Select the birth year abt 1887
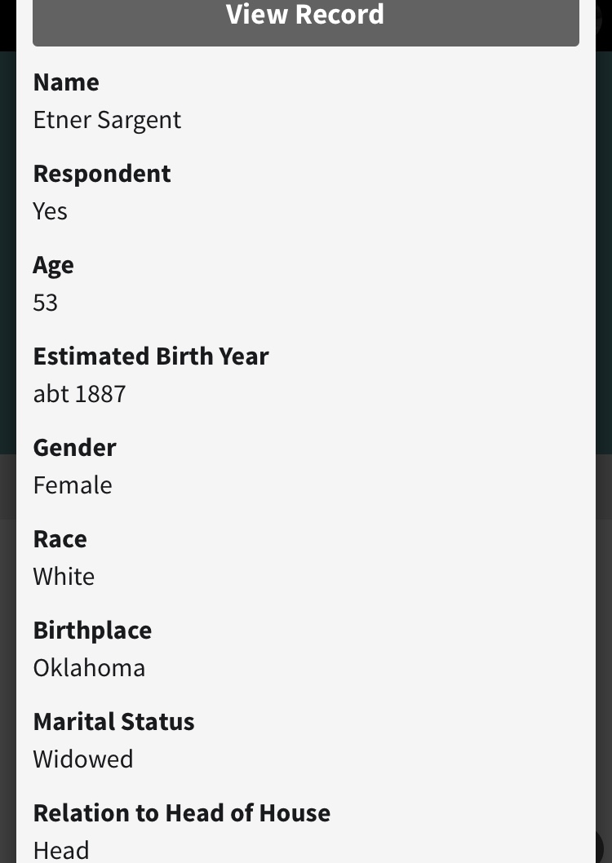 (79, 394)
